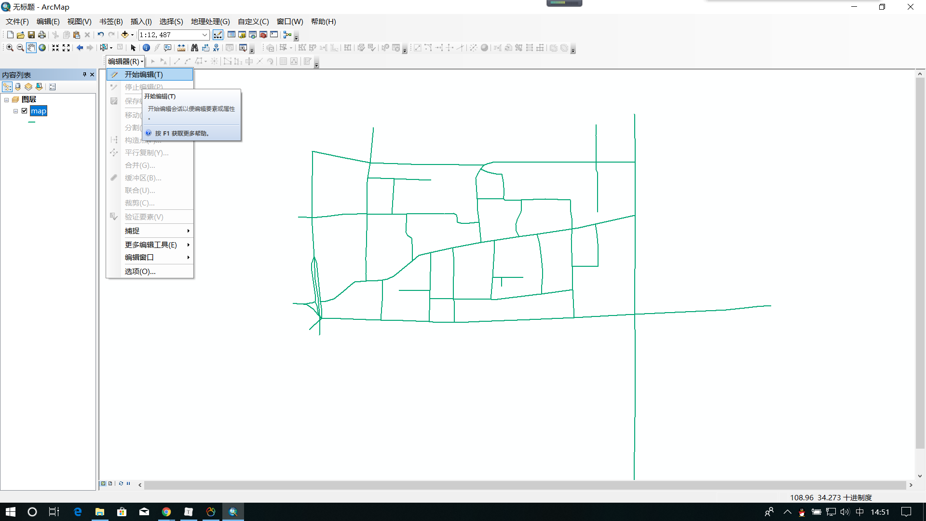
Task: Click the map layer green line symbol
Action: 32,123
